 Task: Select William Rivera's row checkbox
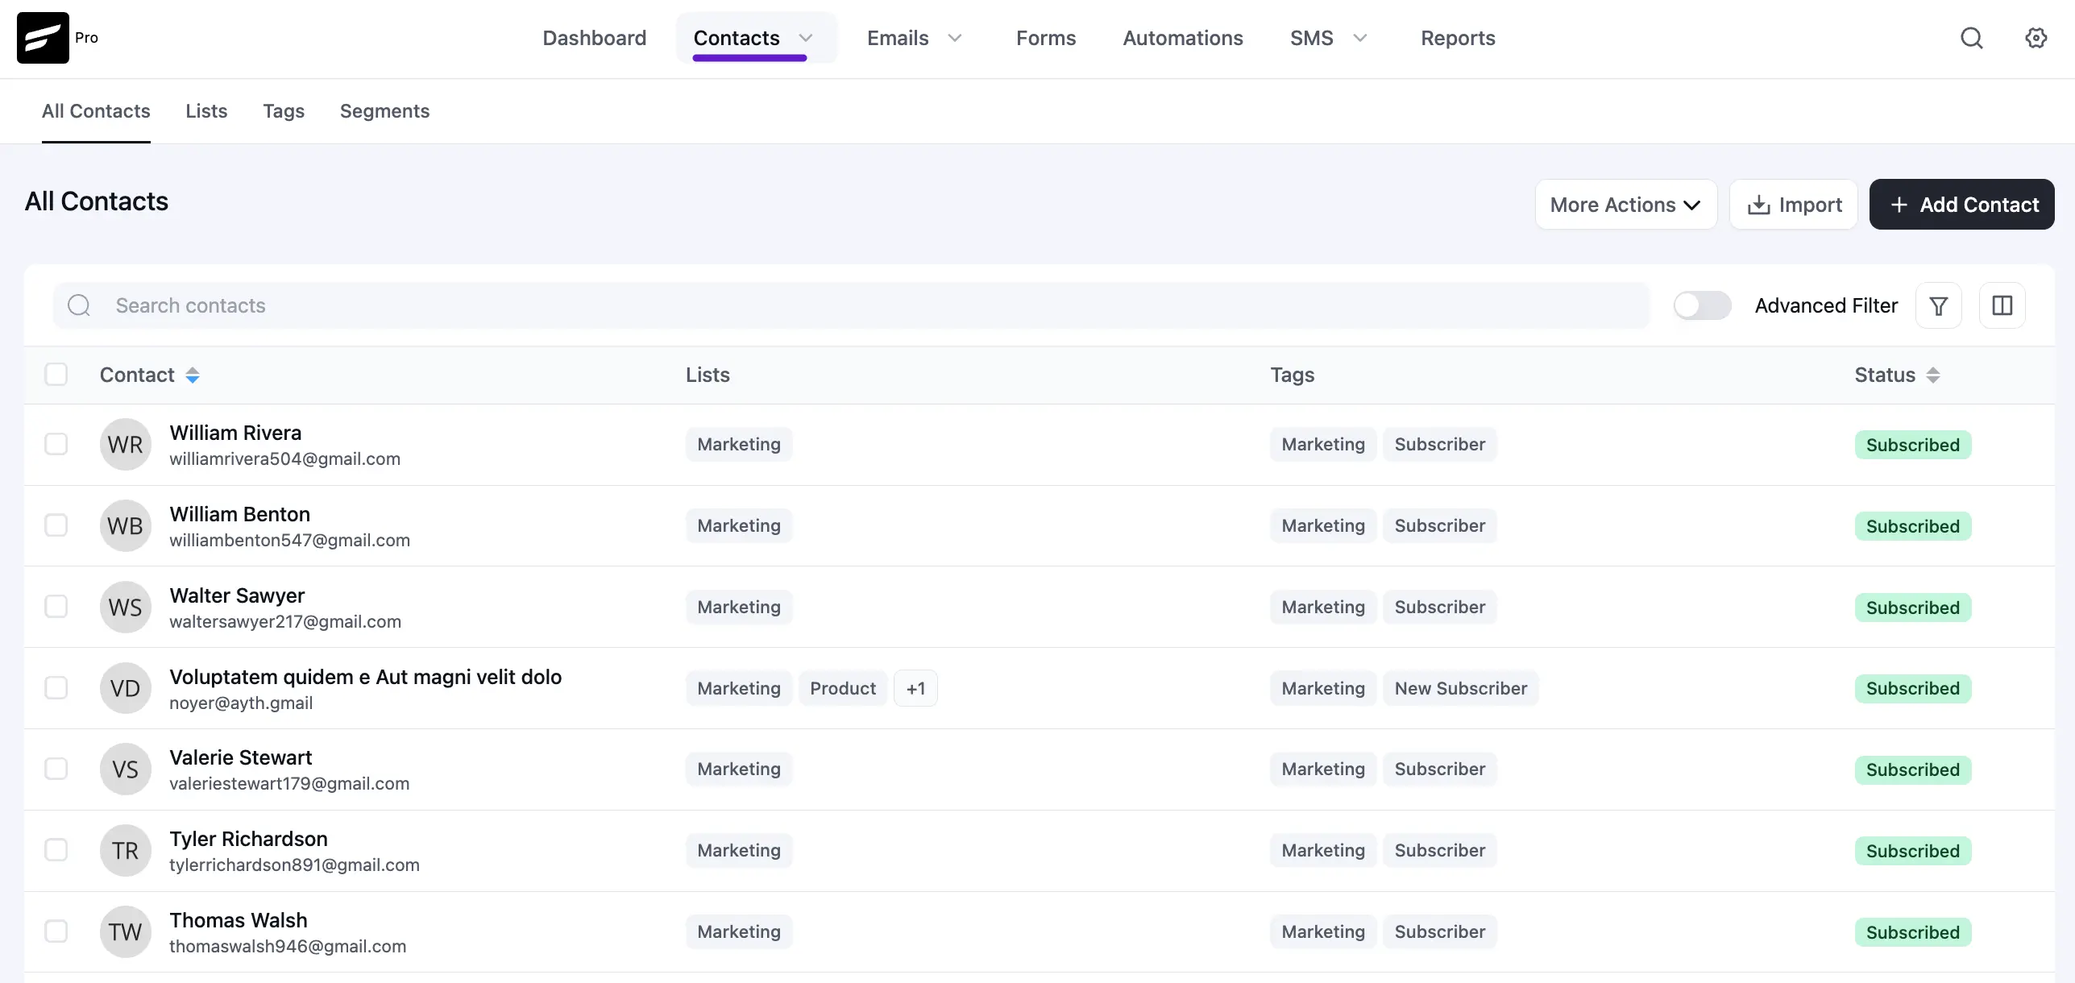coord(56,445)
